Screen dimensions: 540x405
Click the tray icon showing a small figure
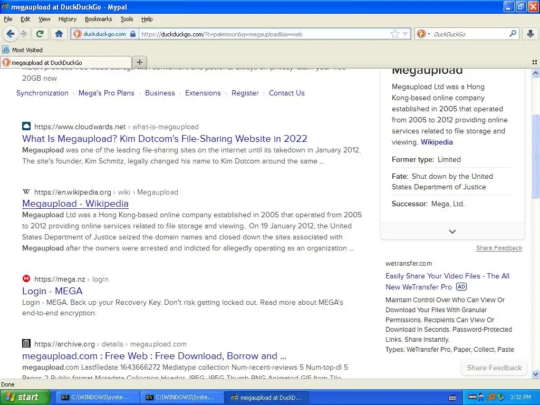(481, 398)
